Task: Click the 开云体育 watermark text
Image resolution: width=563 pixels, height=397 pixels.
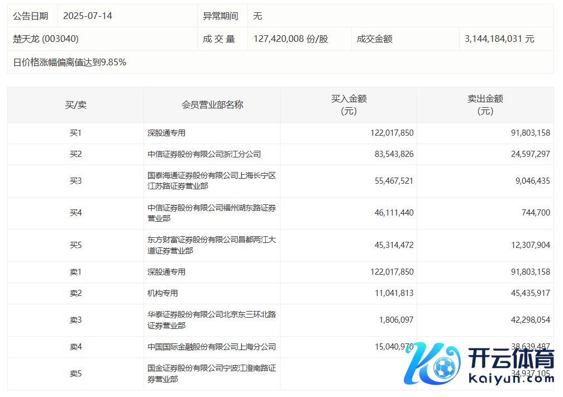Action: coord(511,358)
